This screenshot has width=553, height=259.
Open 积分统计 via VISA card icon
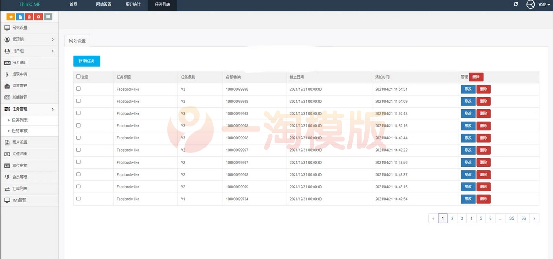[7, 62]
